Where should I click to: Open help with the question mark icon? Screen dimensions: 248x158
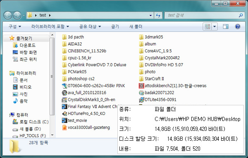tap(238, 26)
